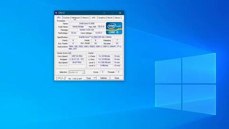The width and height of the screenshot is (229, 129).
Task: Click the Threads count value
Action: (118, 72)
